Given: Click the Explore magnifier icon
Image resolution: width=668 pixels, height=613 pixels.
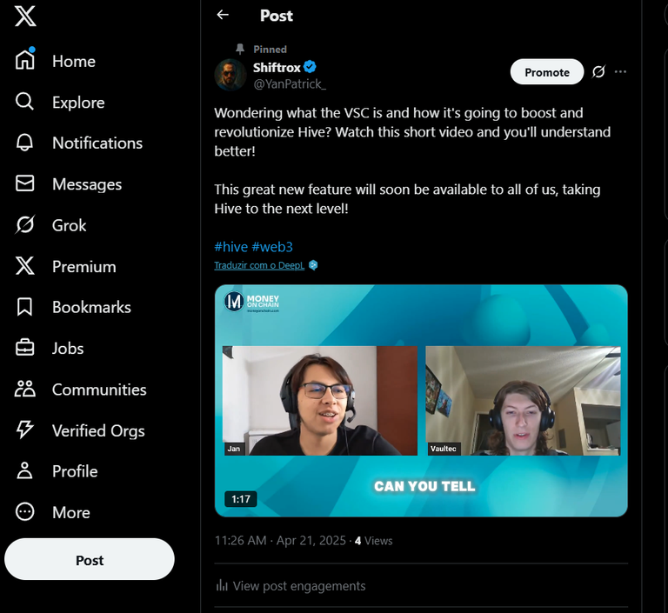Looking at the screenshot, I should pos(24,102).
